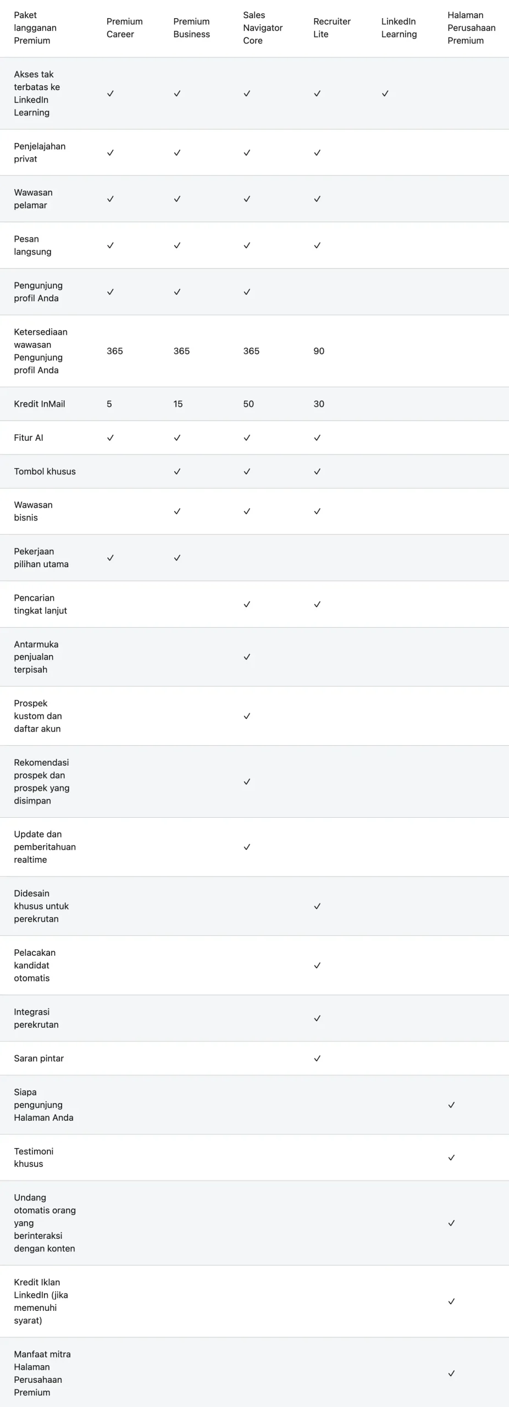Click the Halaman Perusahaan Premium column header

471,28
